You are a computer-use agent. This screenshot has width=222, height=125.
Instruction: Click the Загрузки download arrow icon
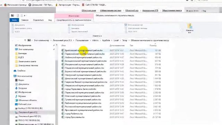coord(16,88)
